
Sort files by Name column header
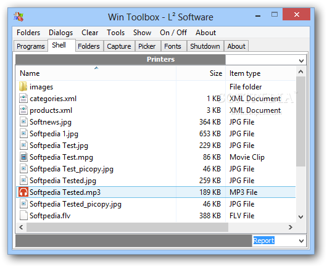tap(96, 73)
